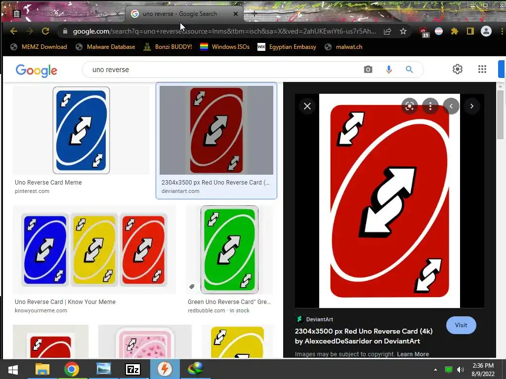506x379 pixels.
Task: Toggle the Chrome side panel icon
Action: 470,31
